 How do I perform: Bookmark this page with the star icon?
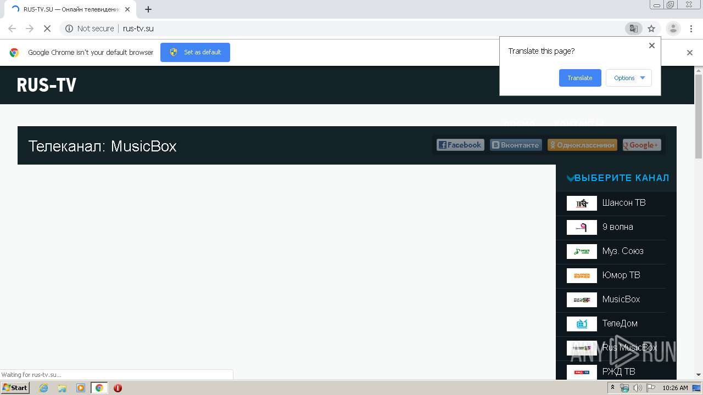click(651, 29)
